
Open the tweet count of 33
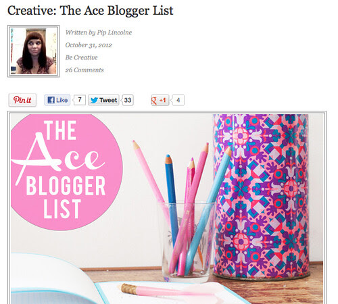(x=128, y=100)
